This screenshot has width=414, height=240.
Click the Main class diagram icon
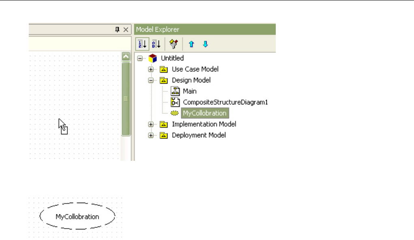pyautogui.click(x=175, y=91)
